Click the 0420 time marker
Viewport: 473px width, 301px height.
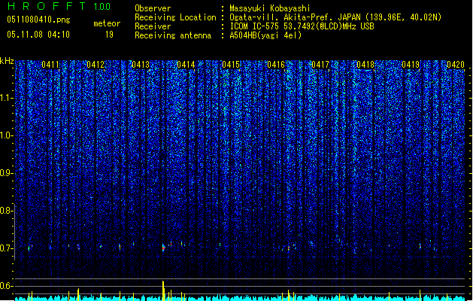456,65
